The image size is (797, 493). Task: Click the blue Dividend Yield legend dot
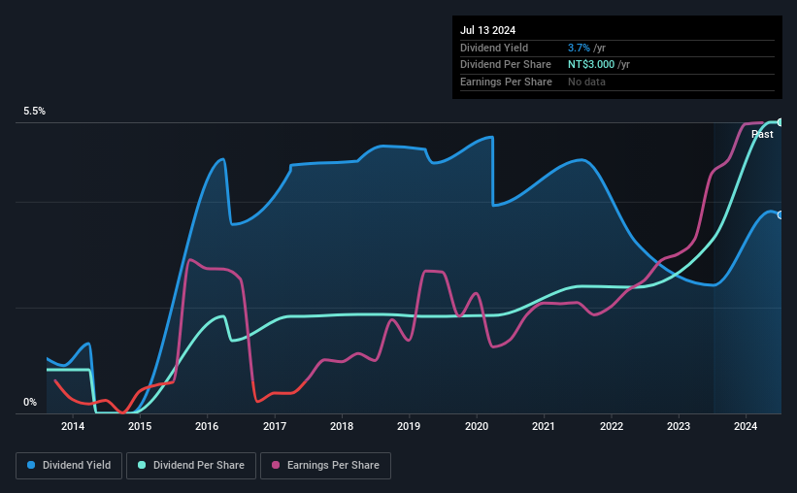31,465
